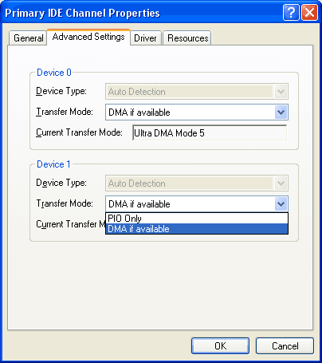322x363 pixels.
Task: Dismiss dialog with the Cancel button
Action: (285, 346)
